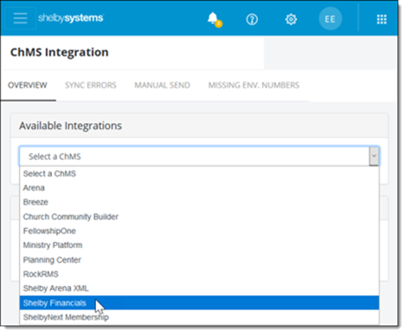The image size is (405, 333).
Task: Switch to the Overview tab
Action: [x=28, y=85]
